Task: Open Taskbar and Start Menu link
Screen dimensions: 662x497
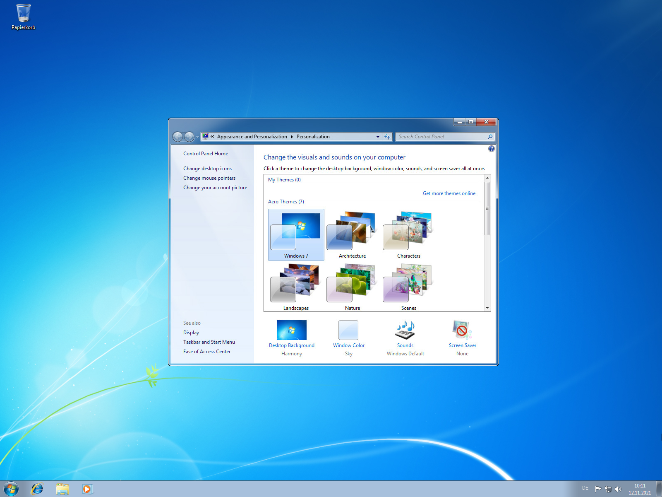Action: pyautogui.click(x=209, y=342)
